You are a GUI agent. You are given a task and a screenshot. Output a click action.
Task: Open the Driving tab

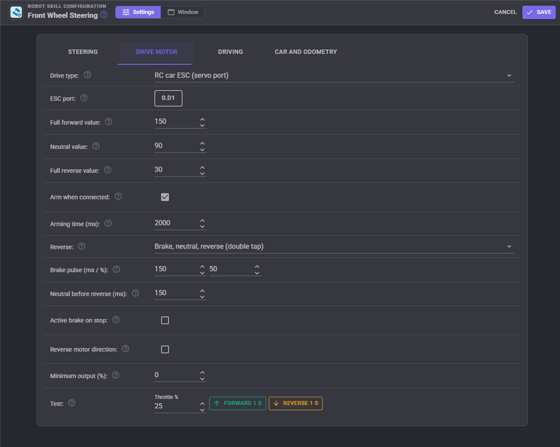[230, 52]
